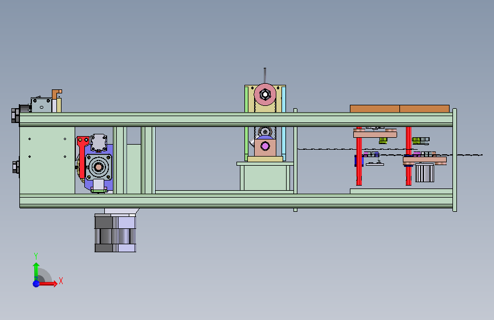494x320 pixels.
Task: Click the red X axis arrow
Action: tap(48, 284)
